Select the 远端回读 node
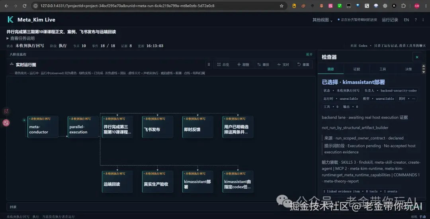This screenshot has width=430, height=219. [117, 182]
